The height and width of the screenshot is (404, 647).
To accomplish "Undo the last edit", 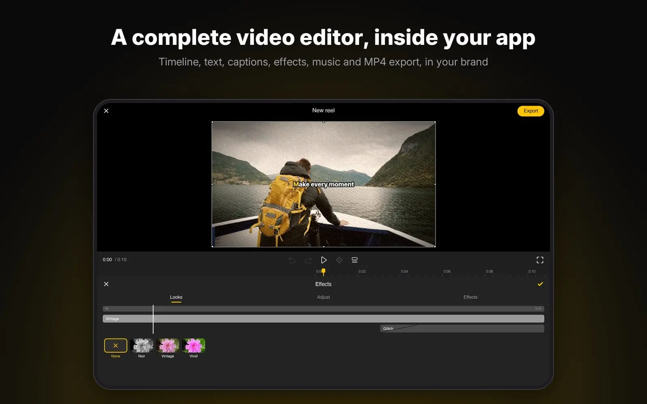I will pyautogui.click(x=292, y=260).
